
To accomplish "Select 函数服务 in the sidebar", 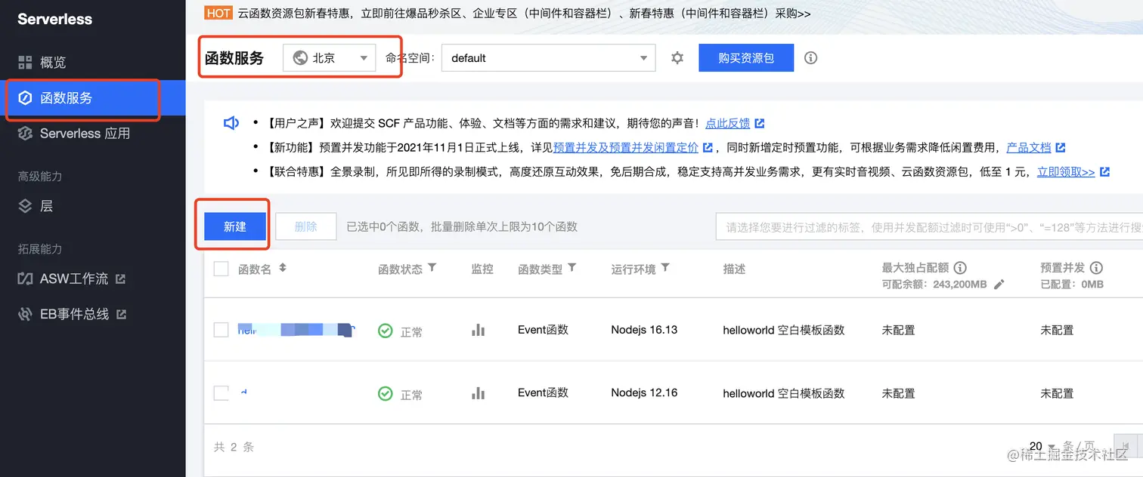I will (x=92, y=98).
